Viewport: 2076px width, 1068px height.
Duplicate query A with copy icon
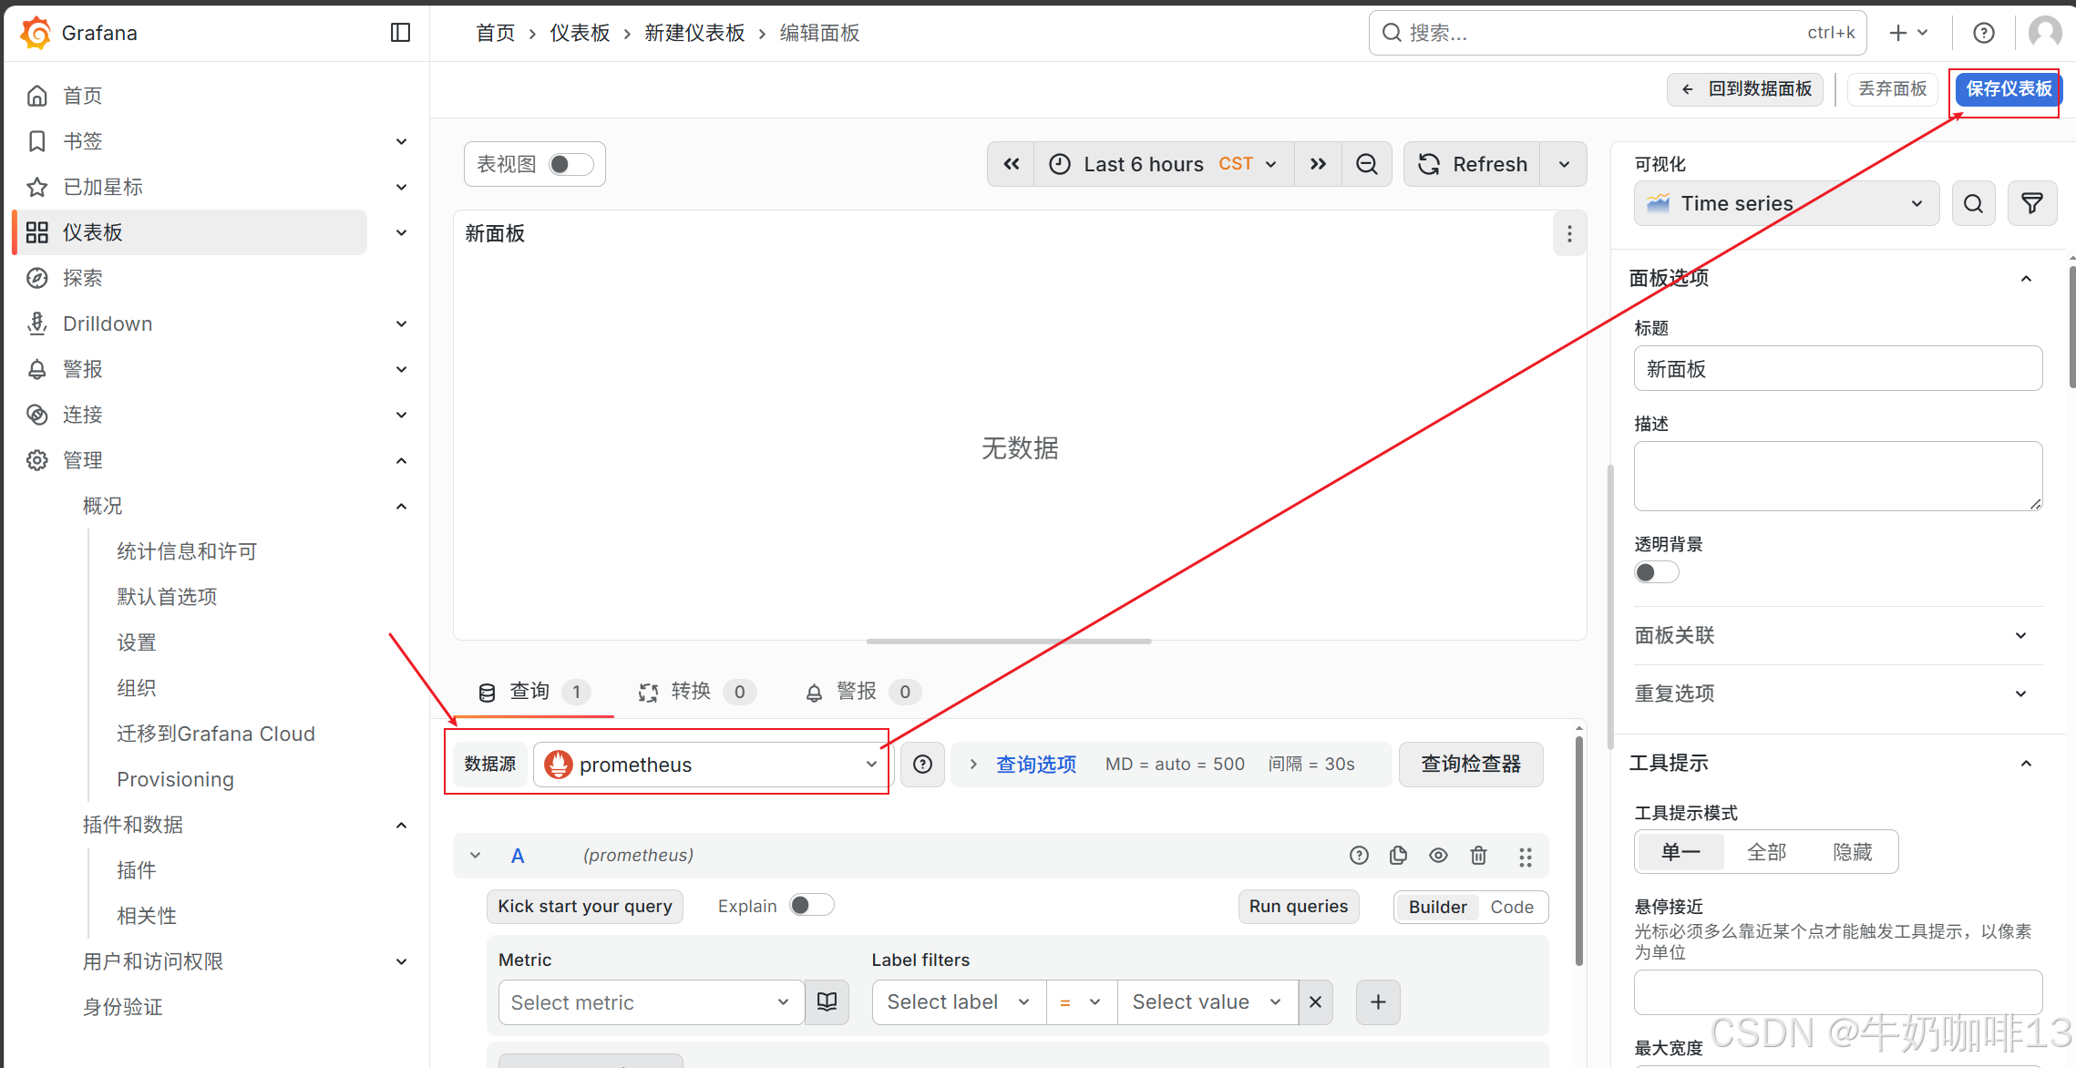coord(1398,855)
